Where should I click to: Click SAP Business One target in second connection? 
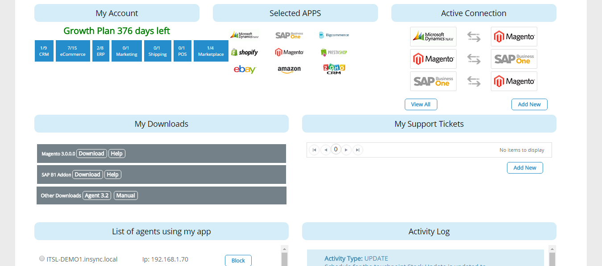(514, 59)
